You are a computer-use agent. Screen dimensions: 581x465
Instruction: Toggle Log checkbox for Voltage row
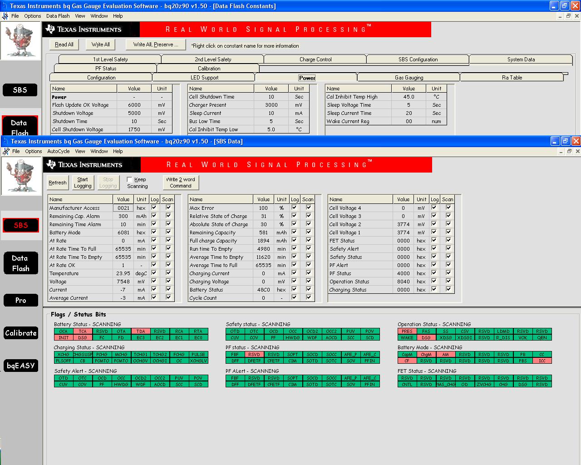[x=154, y=281]
